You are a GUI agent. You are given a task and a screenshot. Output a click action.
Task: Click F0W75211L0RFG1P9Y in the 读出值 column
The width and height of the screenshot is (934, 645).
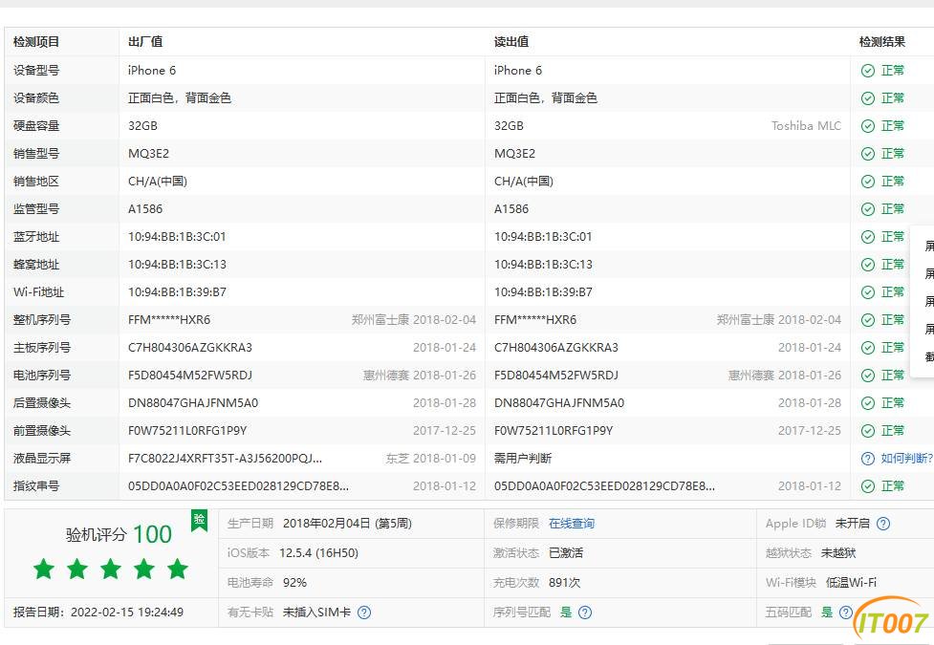click(554, 431)
